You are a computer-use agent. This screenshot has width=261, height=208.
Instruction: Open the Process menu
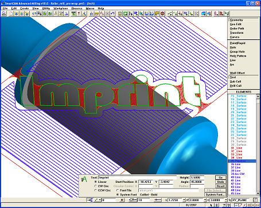tap(77, 9)
